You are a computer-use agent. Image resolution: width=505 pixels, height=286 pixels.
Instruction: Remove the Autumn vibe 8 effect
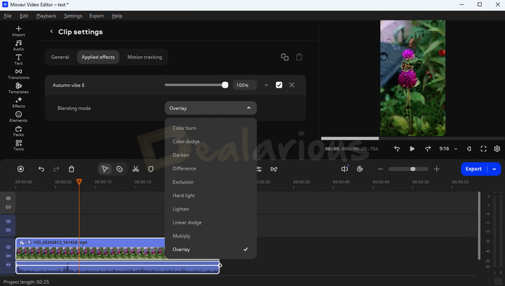pyautogui.click(x=292, y=85)
